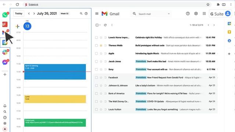The height and width of the screenshot is (132, 235).
Task: Click the Today button in calendar
Action: [x=19, y=14]
